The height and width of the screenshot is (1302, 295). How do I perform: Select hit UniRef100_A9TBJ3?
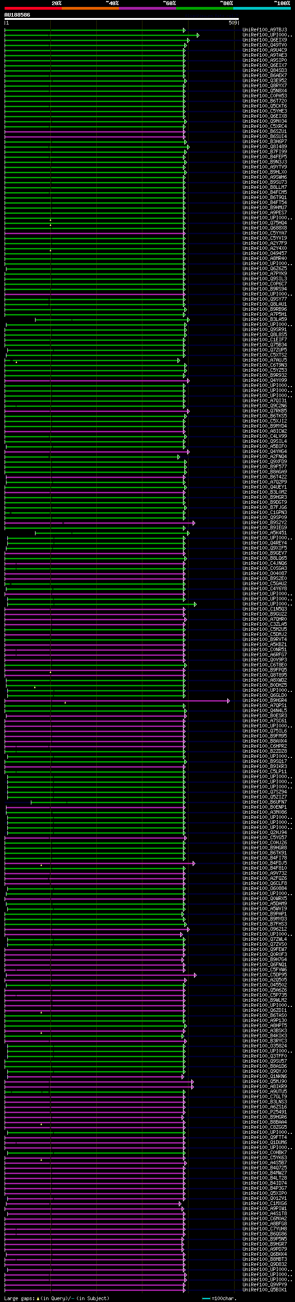265,30
